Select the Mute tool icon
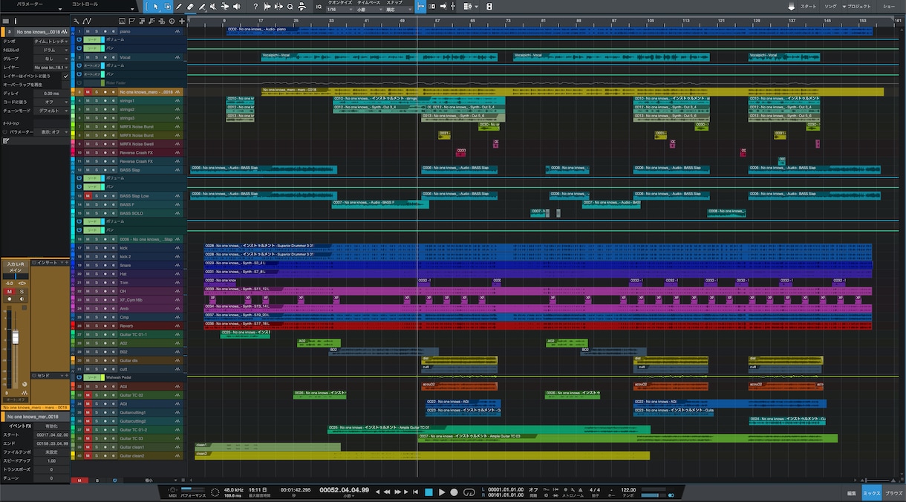The height and width of the screenshot is (502, 906). pos(214,7)
